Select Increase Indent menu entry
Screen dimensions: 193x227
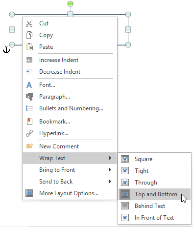(x=70, y=60)
